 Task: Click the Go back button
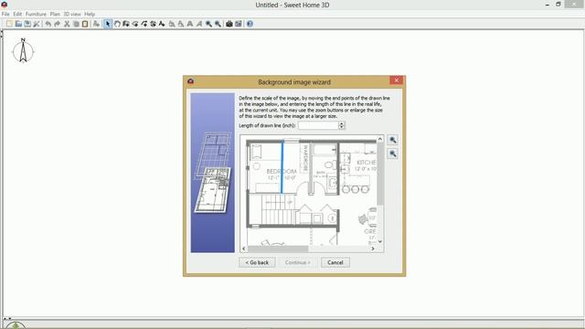257,262
